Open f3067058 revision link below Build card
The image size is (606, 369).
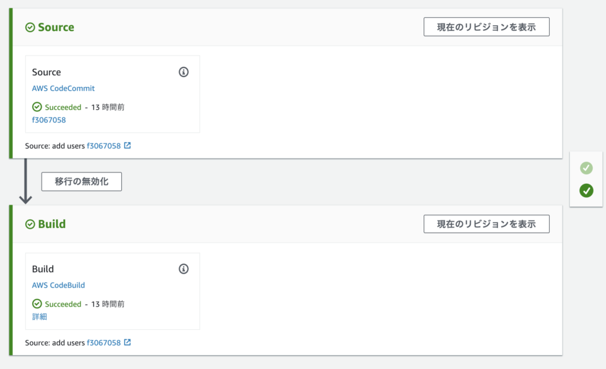104,342
